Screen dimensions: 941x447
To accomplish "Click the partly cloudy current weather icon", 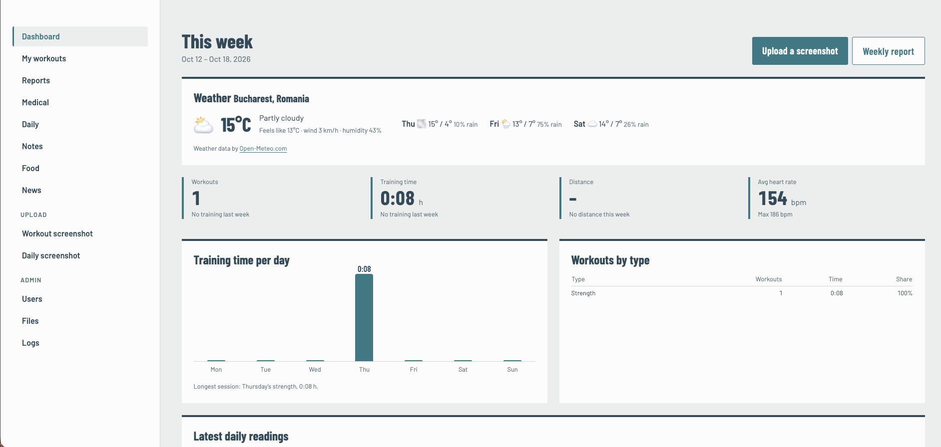I will pyautogui.click(x=203, y=124).
